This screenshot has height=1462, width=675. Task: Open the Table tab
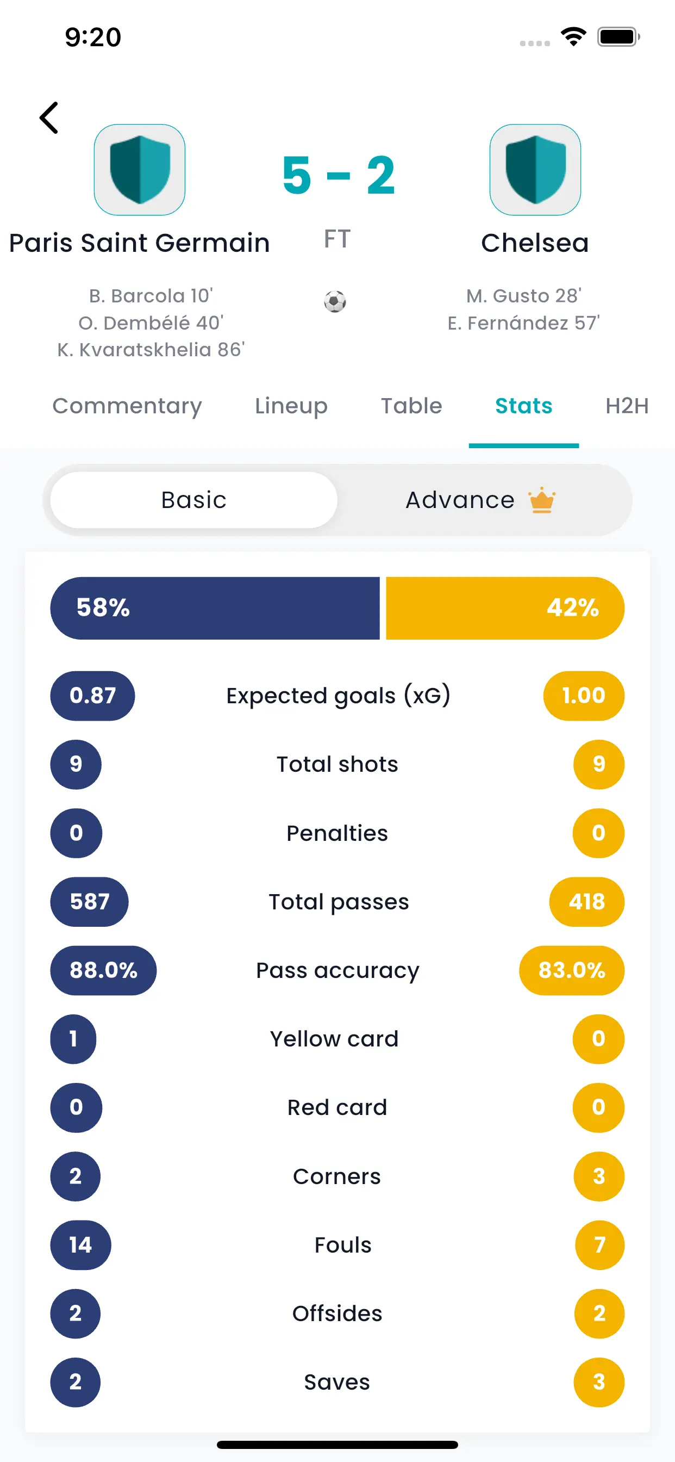(411, 406)
